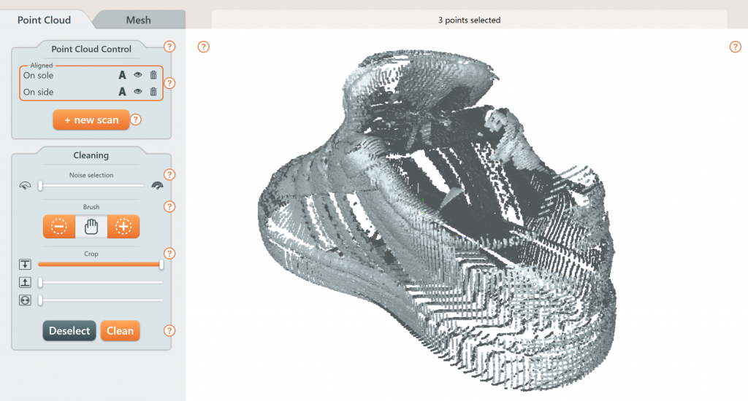Switch to the Mesh tab
The image size is (748, 401).
(139, 20)
